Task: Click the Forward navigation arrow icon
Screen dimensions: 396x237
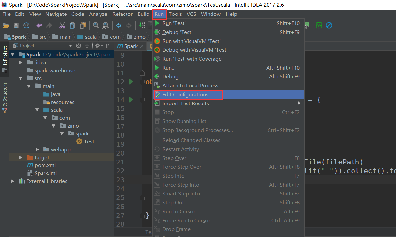Action: tap(129, 25)
